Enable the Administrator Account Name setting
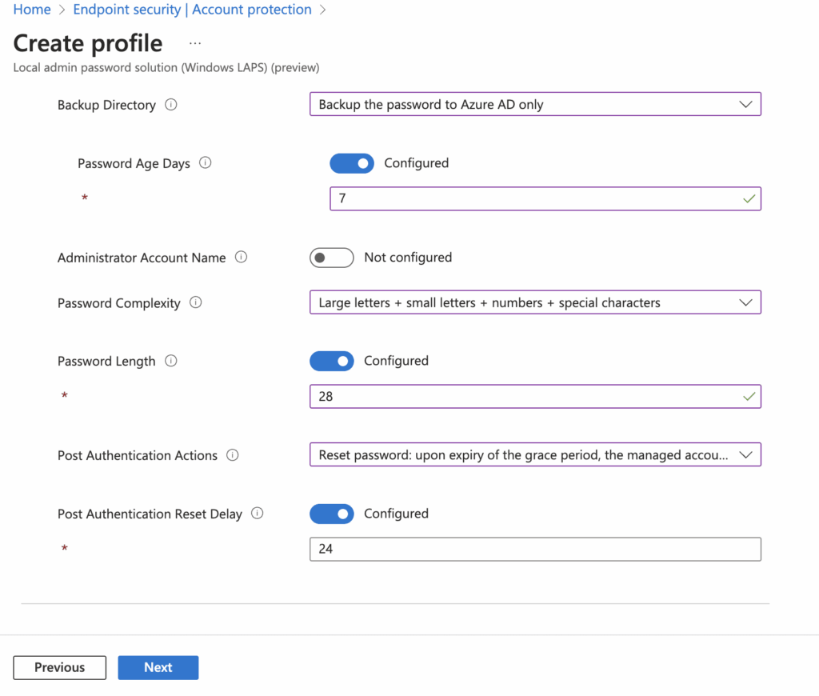The height and width of the screenshot is (696, 819). pos(331,258)
